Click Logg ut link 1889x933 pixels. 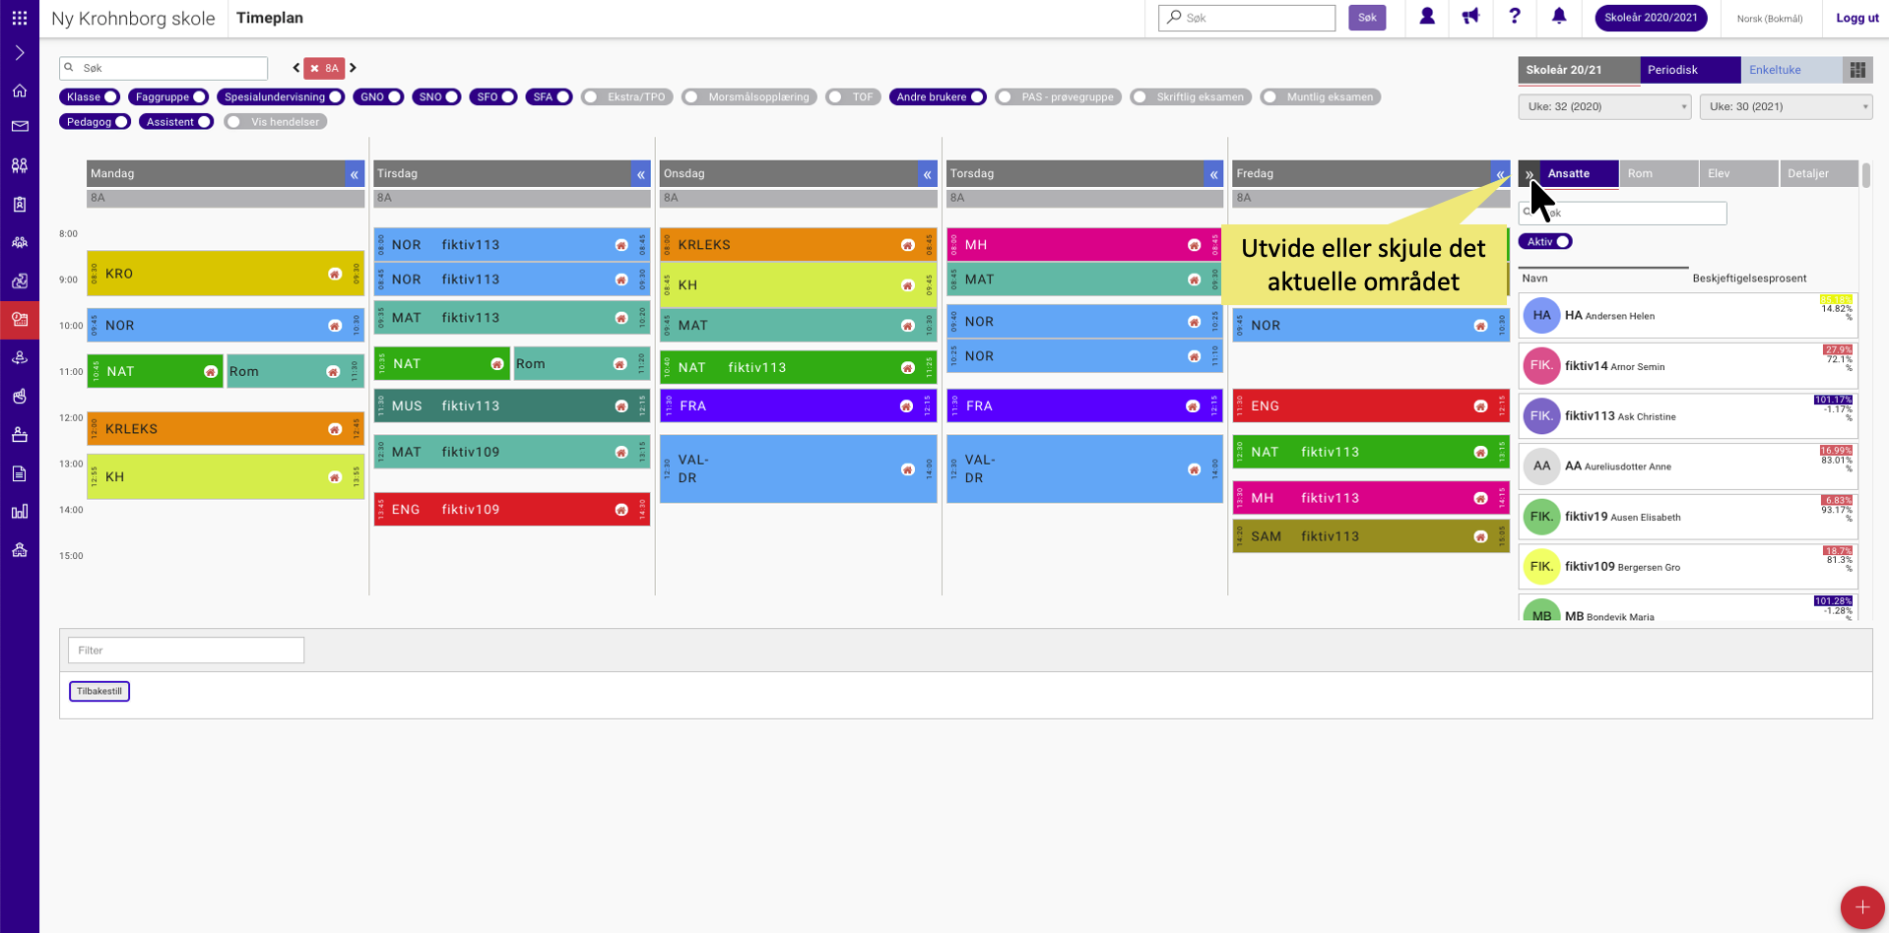[x=1856, y=18]
